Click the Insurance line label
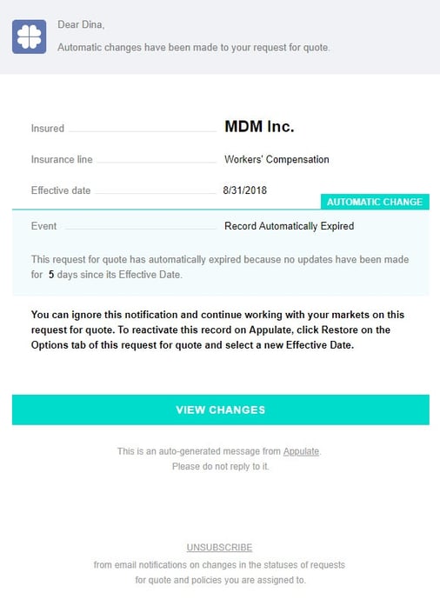 (x=62, y=159)
